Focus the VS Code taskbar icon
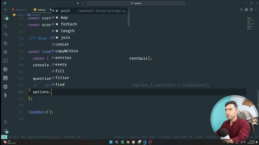 point(145,142)
